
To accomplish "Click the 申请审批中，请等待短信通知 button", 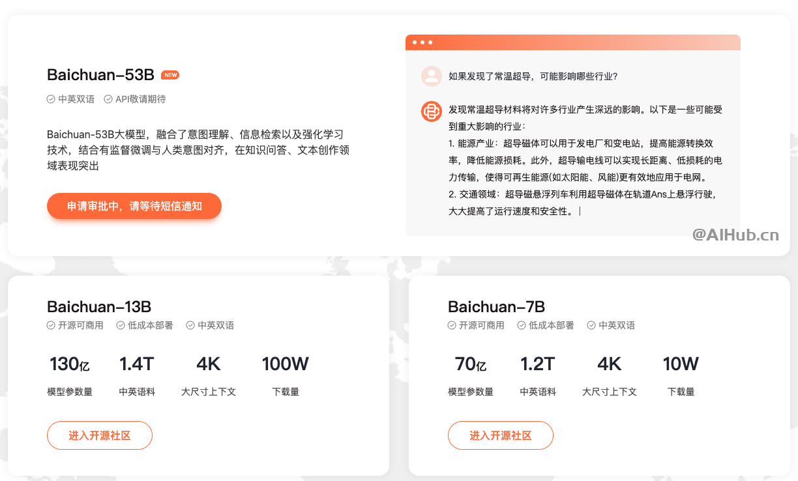I will click(x=134, y=206).
